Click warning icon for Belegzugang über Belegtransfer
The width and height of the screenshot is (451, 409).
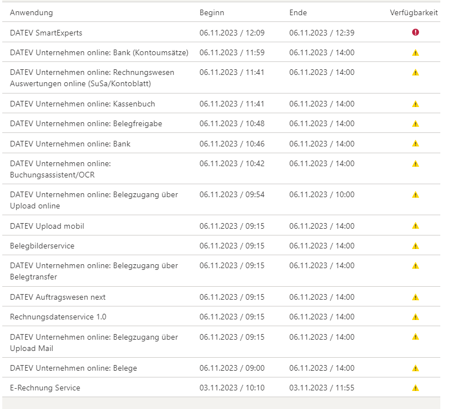(x=416, y=266)
